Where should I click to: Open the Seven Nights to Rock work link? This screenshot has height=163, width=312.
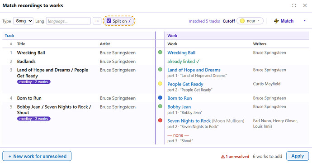(x=189, y=121)
